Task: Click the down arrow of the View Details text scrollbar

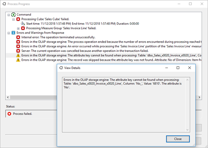Action: click(x=187, y=130)
